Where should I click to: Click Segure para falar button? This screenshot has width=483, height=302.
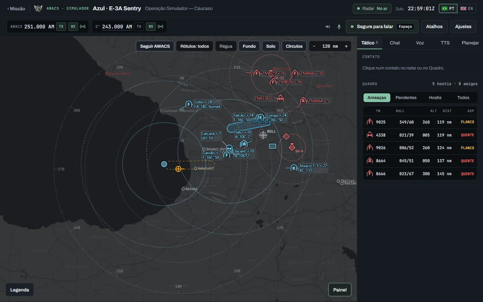[382, 27]
